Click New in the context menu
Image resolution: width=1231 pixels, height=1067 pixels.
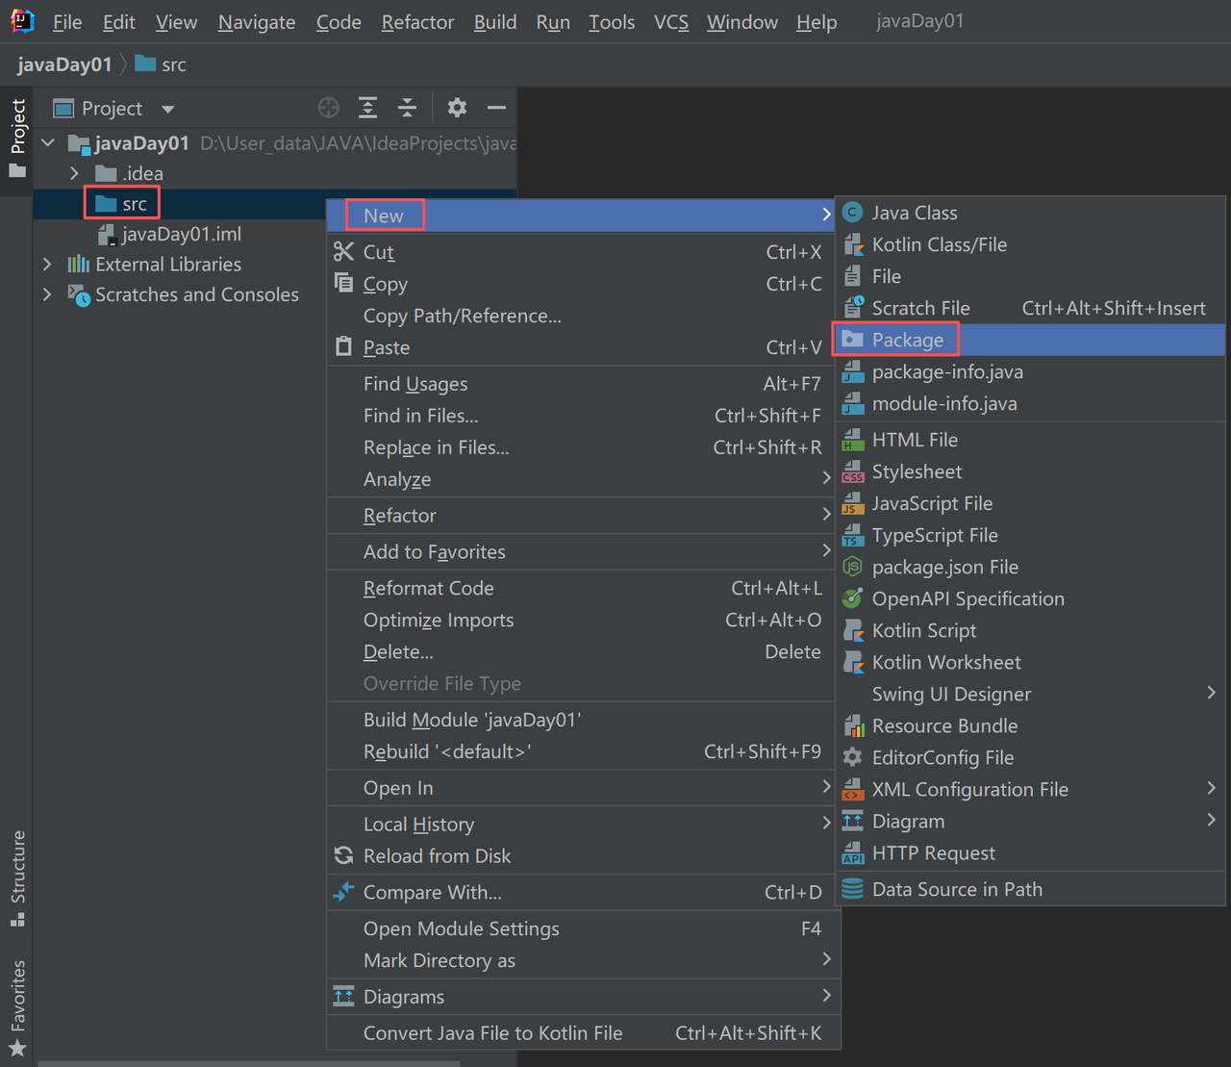tap(583, 216)
